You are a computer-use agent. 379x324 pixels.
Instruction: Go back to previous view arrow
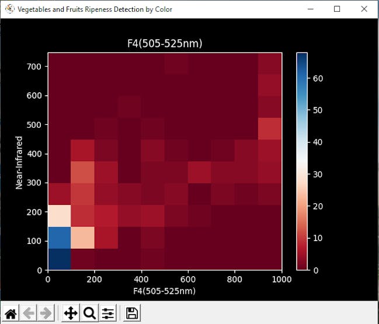coord(29,313)
